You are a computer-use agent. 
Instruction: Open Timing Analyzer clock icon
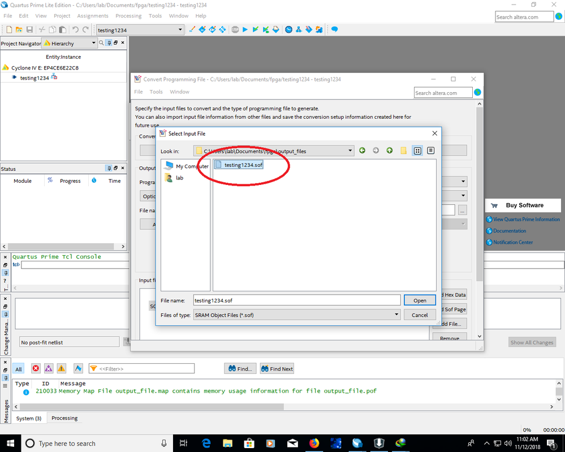pyautogui.click(x=288, y=29)
